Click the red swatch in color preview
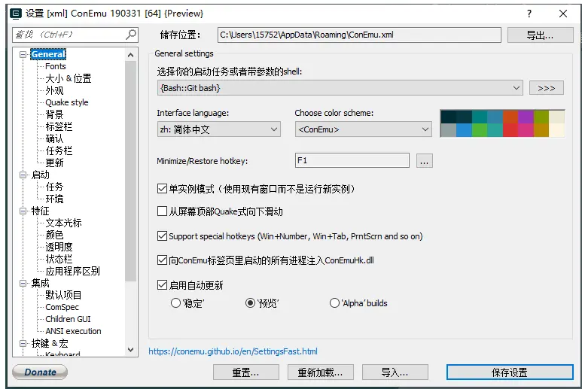Viewport: 582px width, 389px height. click(x=510, y=130)
